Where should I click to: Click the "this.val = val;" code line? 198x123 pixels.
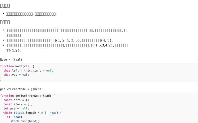click(16, 75)
